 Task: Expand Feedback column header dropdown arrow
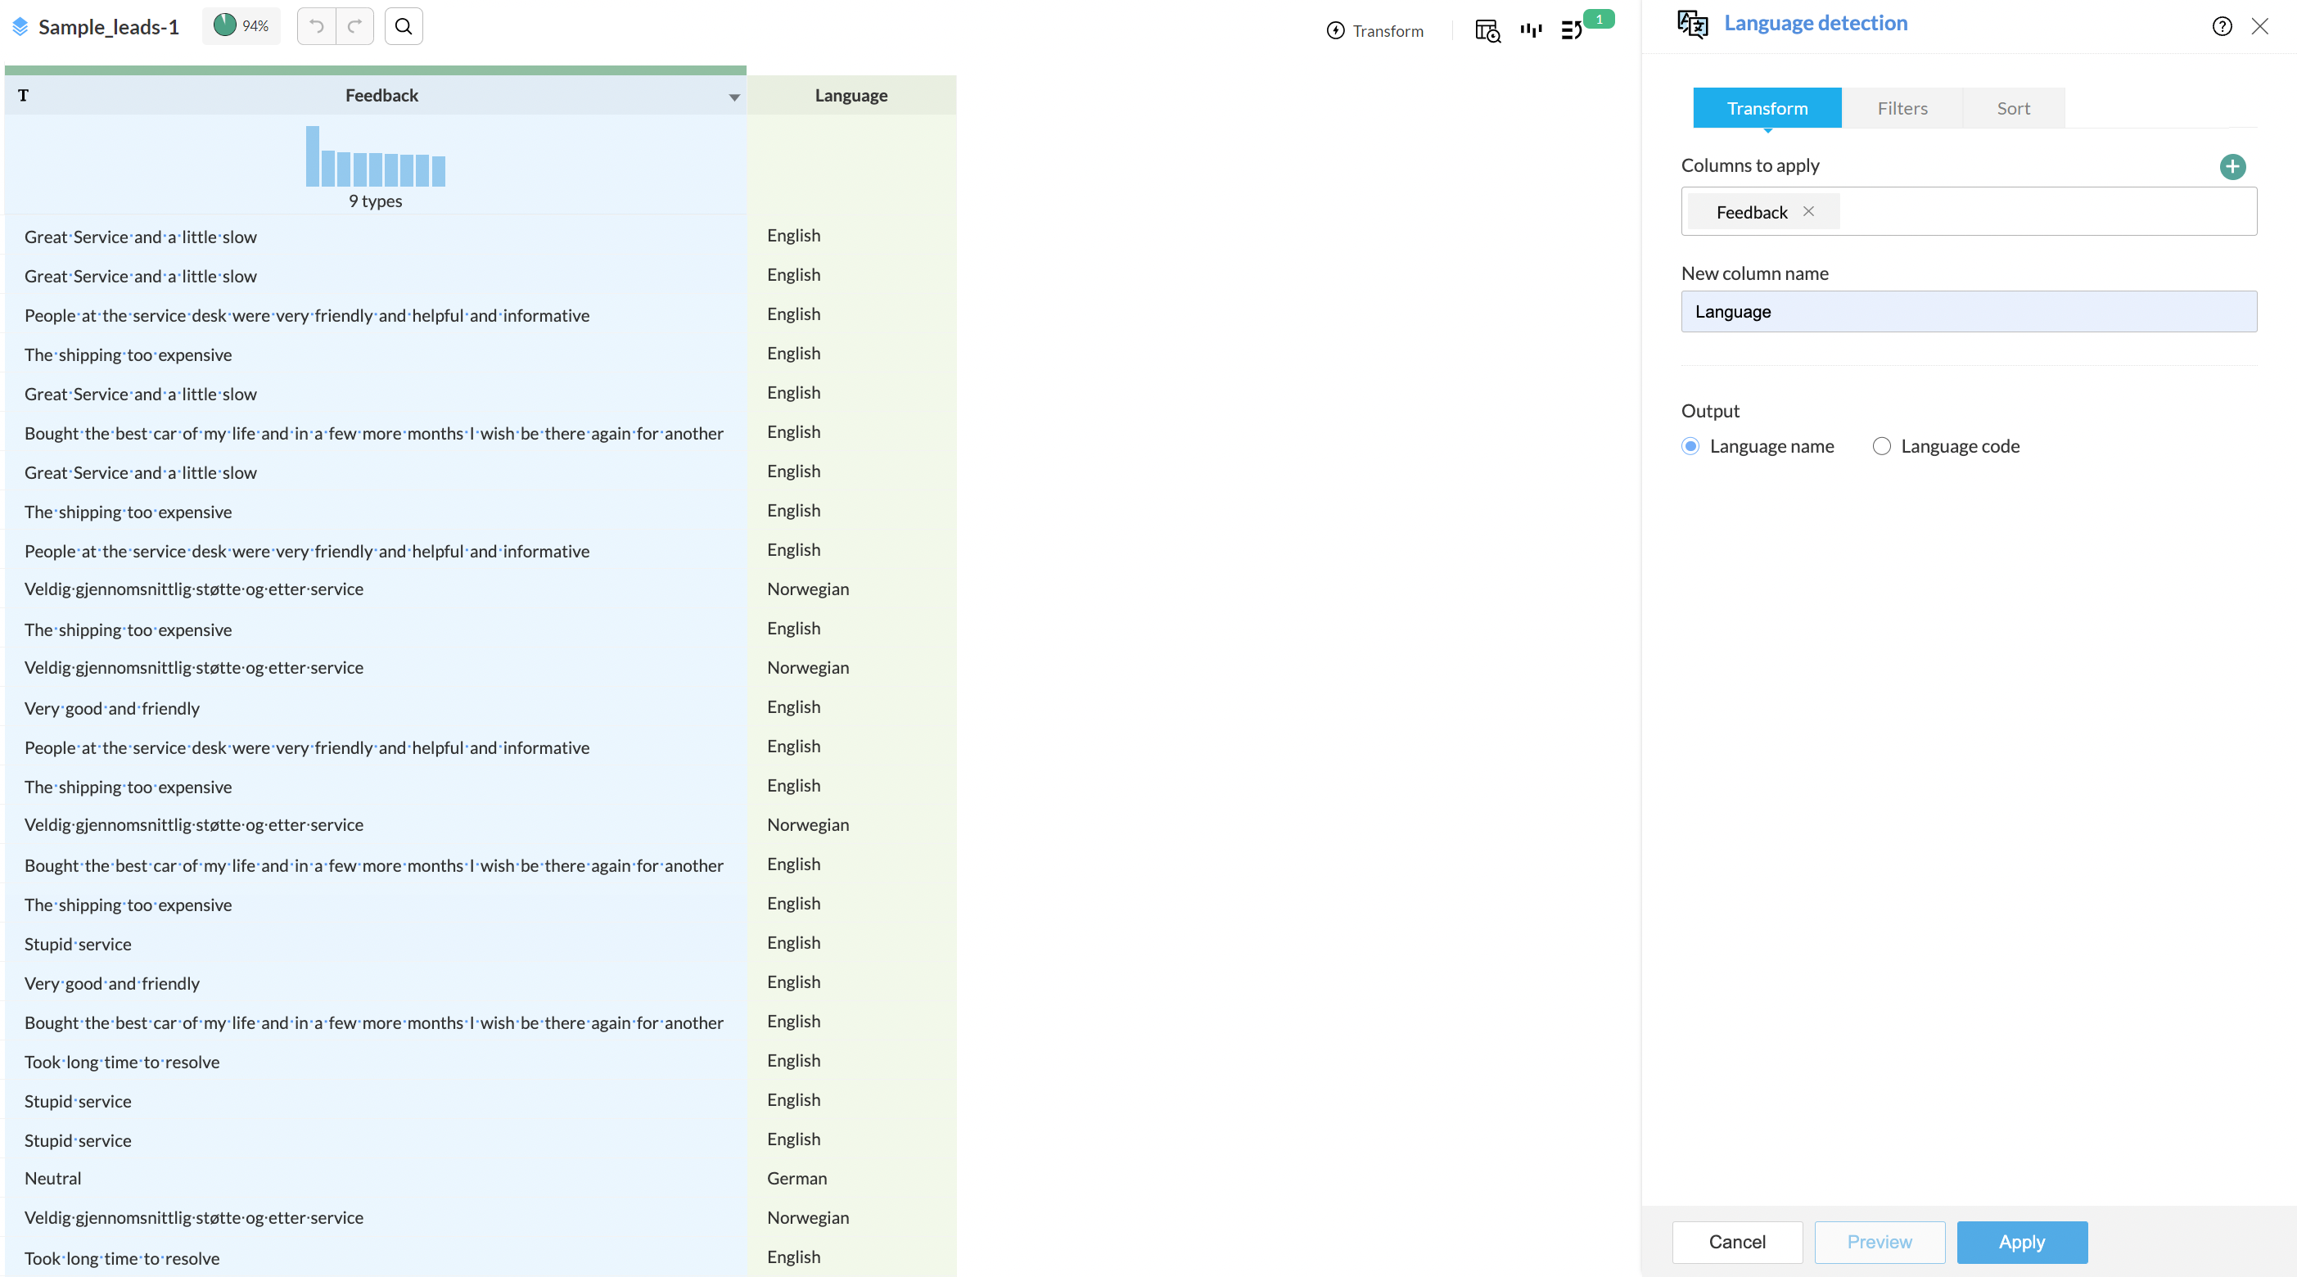click(733, 97)
